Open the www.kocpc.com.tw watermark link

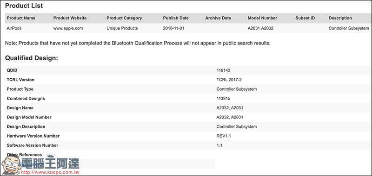[x=50, y=172]
